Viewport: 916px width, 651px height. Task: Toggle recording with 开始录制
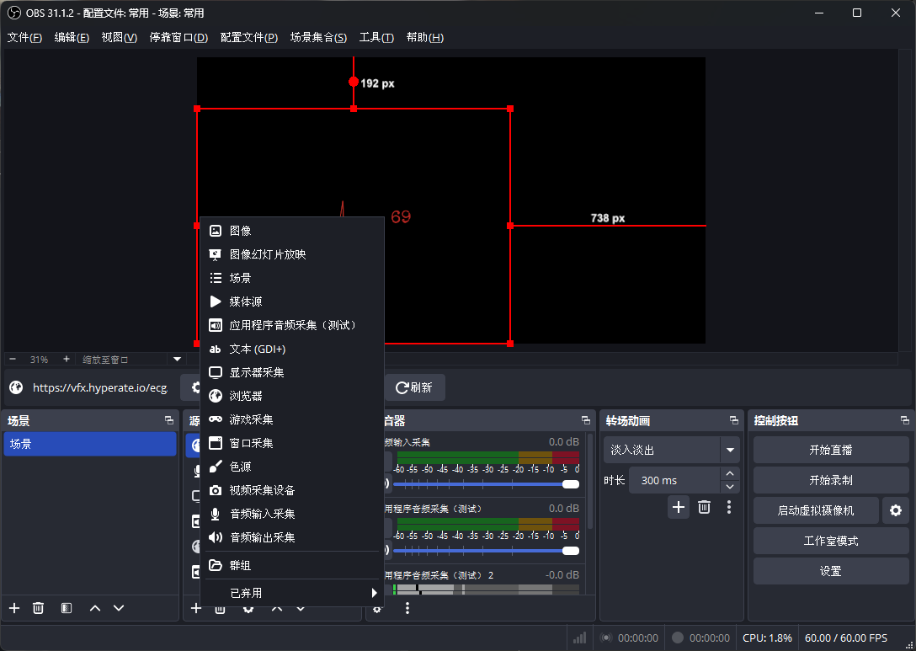830,480
